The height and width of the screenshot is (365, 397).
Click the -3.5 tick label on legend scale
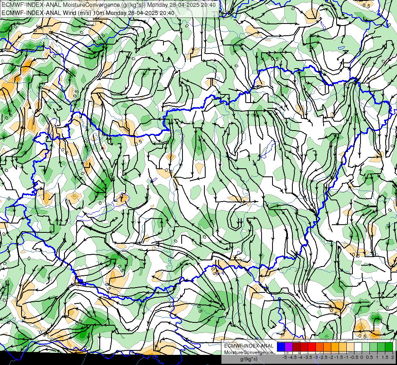point(308,357)
